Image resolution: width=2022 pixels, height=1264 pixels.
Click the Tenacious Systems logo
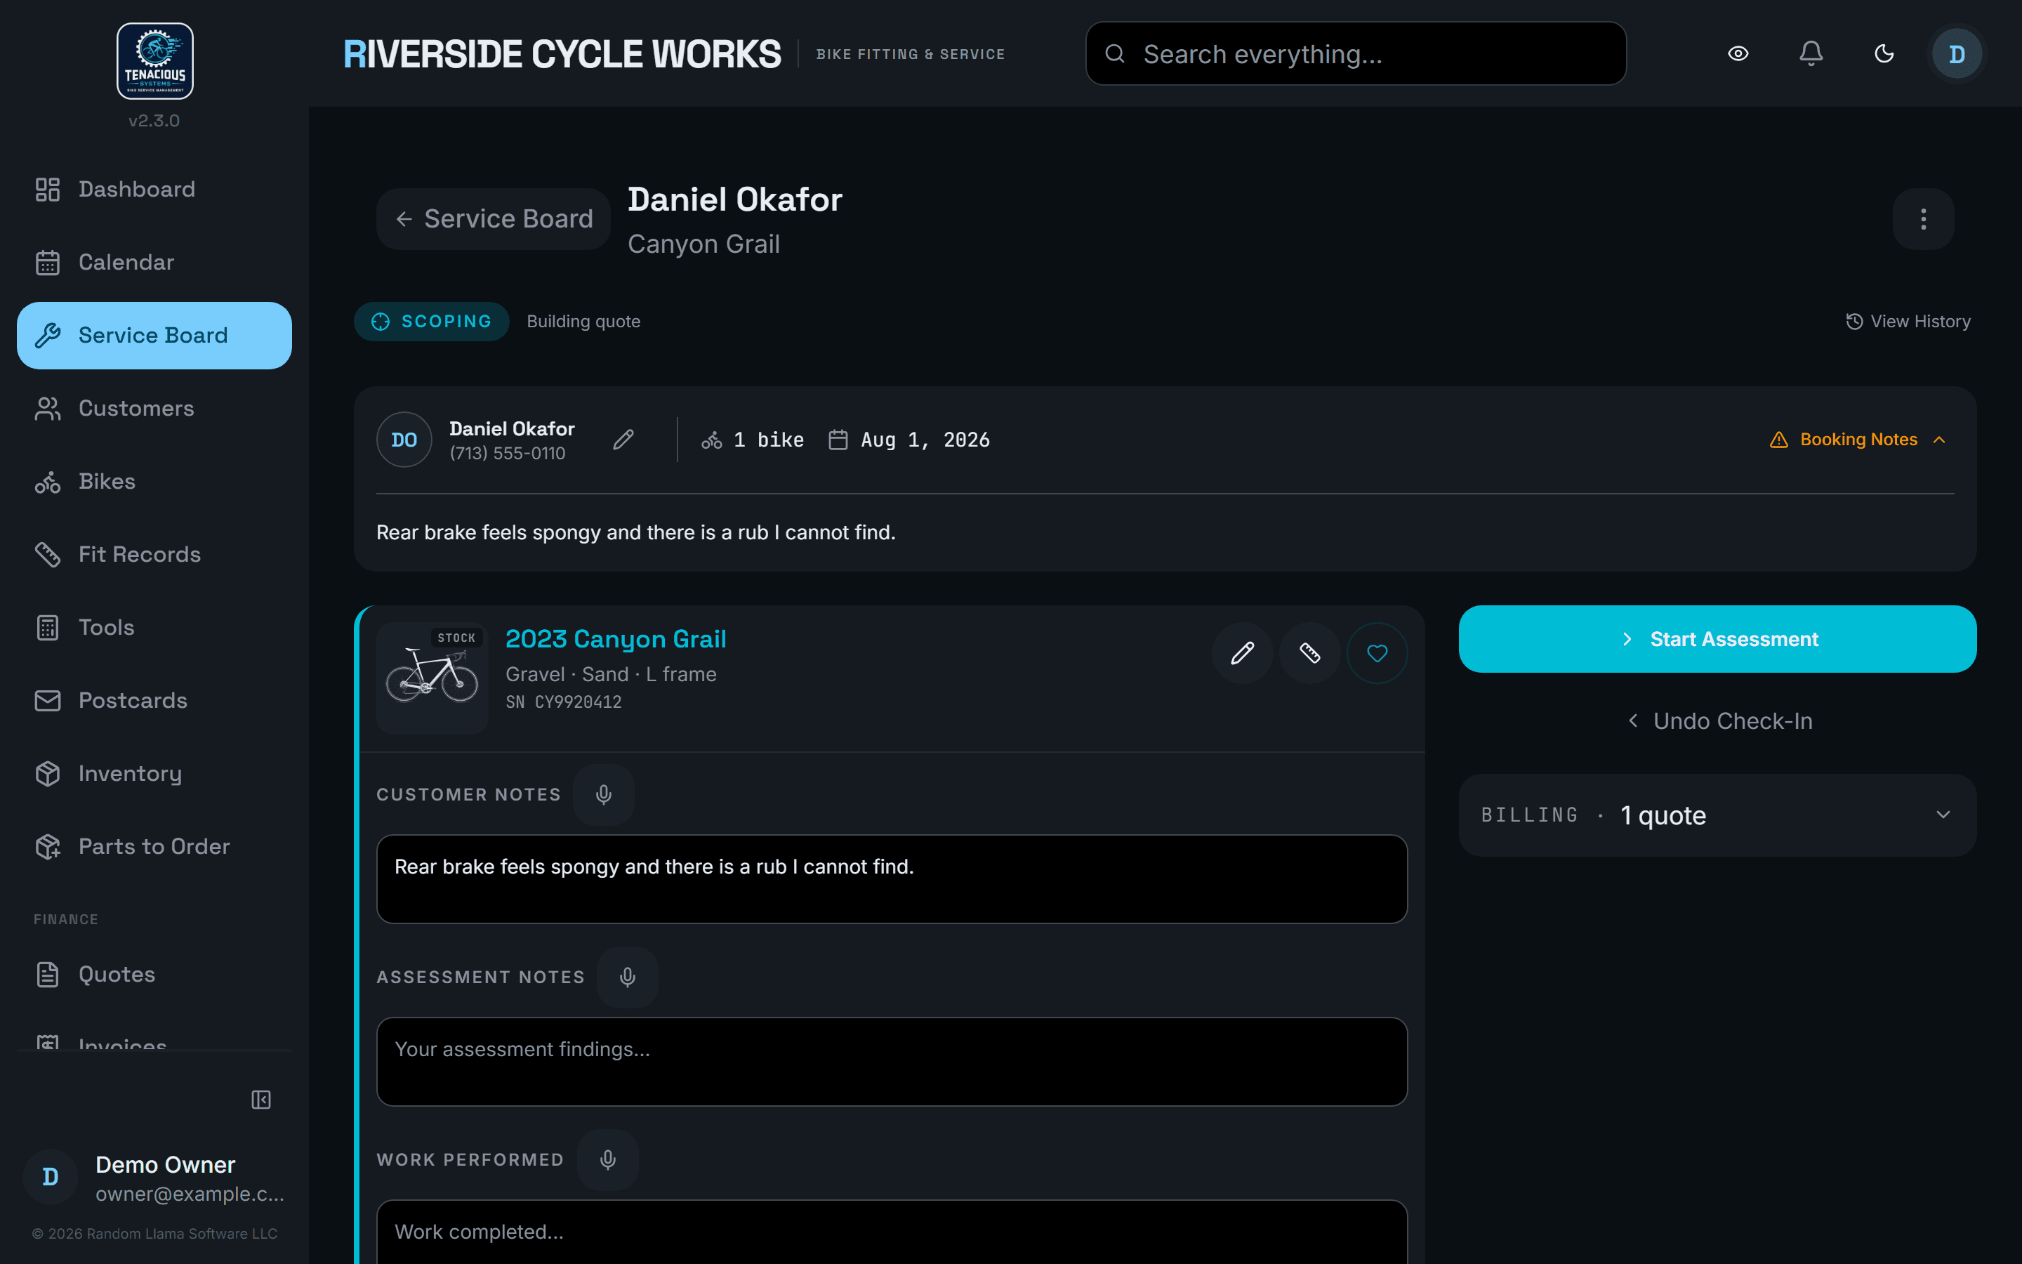pyautogui.click(x=154, y=61)
